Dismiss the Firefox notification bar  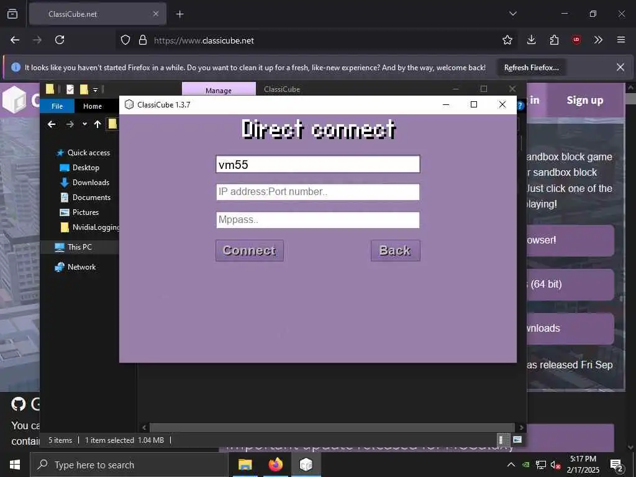pos(620,67)
